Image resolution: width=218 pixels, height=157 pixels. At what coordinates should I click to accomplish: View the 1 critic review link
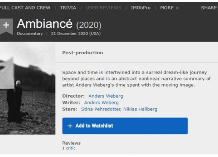coord(69,148)
